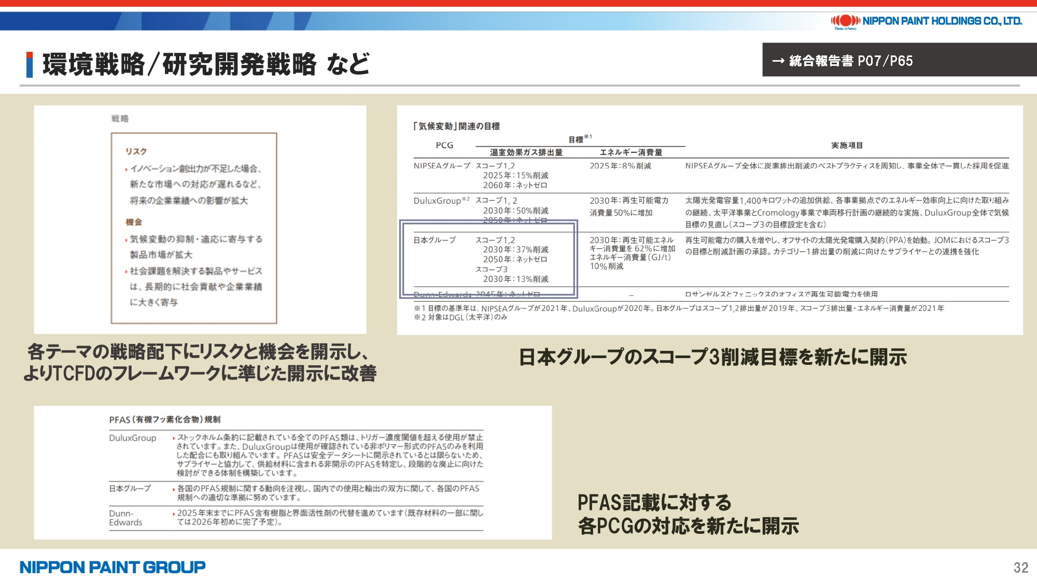Click the 'PCG' column header
Screen dimensions: 1037x583
click(444, 145)
